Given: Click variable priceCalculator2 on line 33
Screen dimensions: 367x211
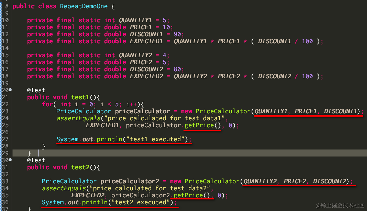Looking at the screenshot, I should point(129,181).
